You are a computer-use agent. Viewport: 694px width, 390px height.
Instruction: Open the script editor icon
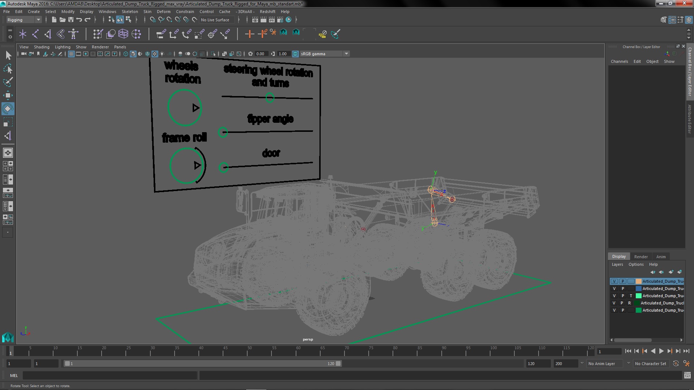(687, 376)
